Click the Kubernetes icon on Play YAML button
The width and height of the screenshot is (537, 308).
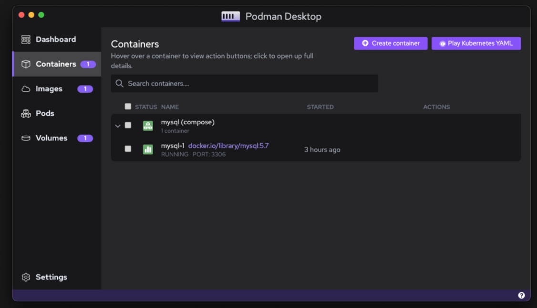pos(443,44)
